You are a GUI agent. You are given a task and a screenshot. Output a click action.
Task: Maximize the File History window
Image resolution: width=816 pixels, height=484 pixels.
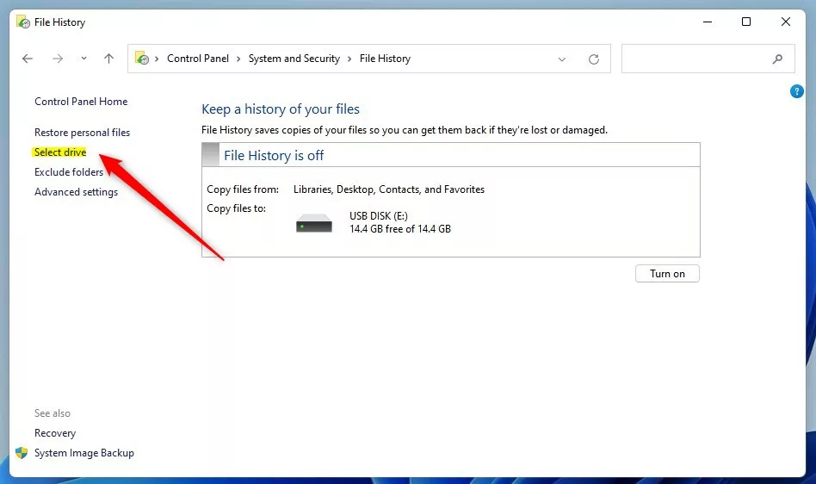click(x=746, y=22)
